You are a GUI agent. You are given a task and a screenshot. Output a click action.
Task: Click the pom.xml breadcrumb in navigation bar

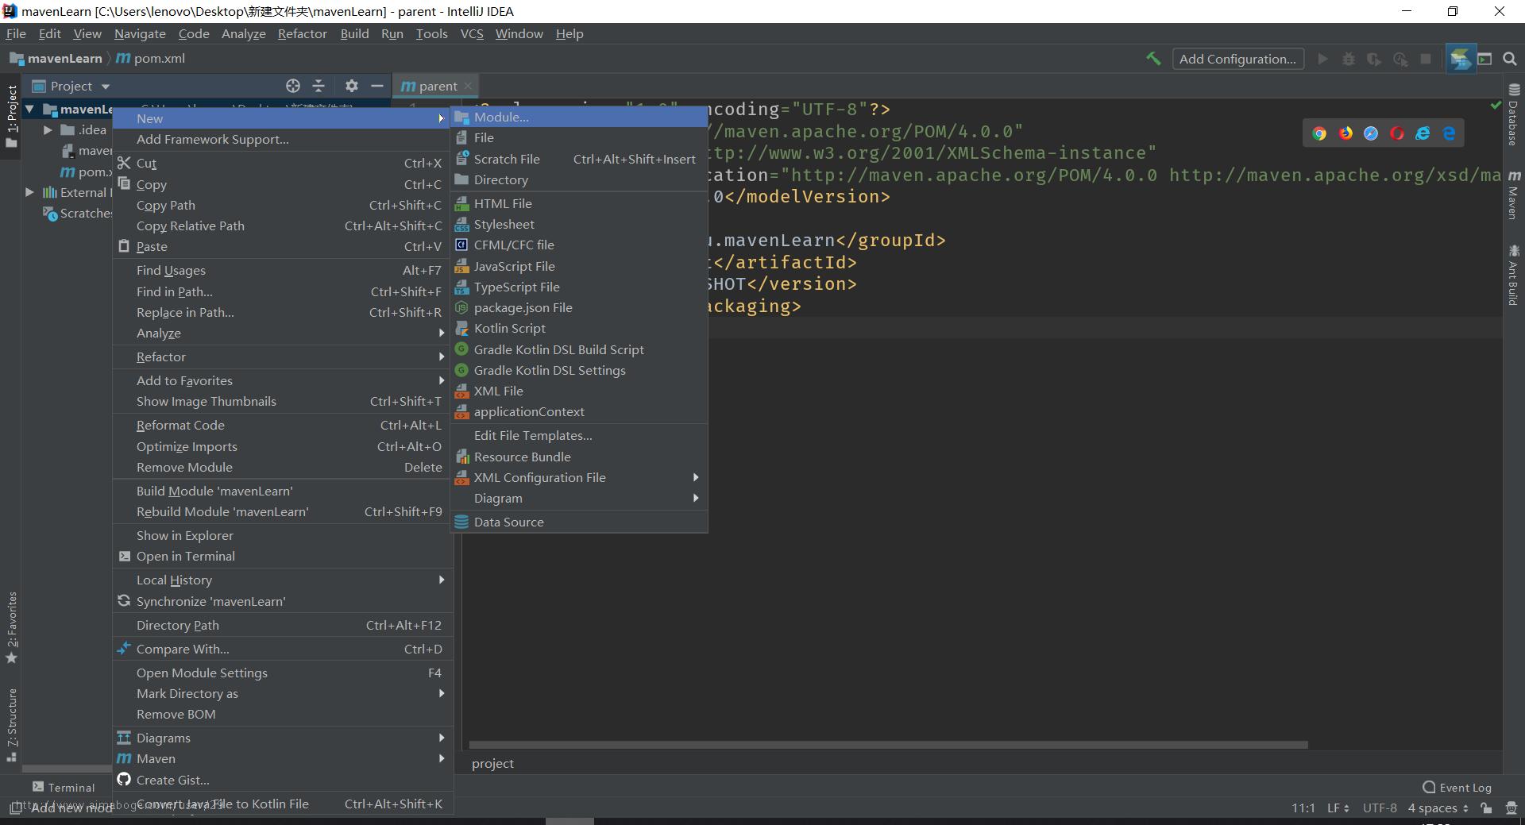click(x=151, y=58)
